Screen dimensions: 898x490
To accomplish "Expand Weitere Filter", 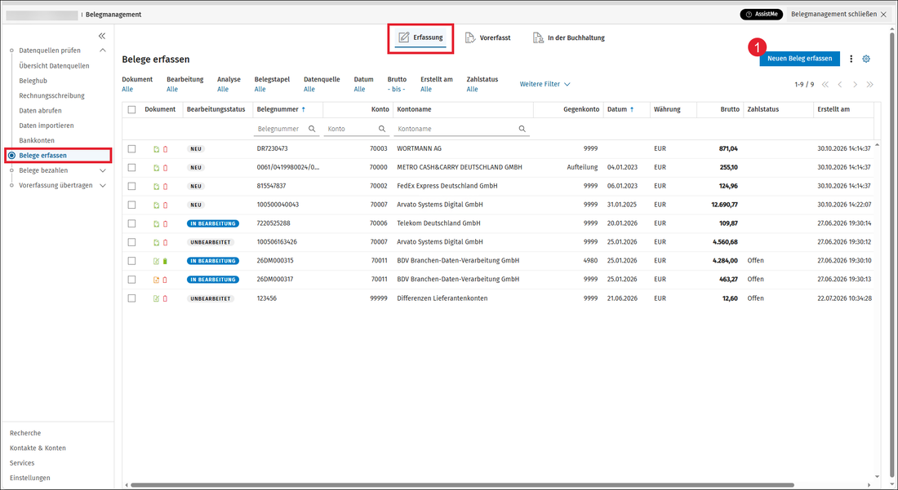I will point(545,84).
